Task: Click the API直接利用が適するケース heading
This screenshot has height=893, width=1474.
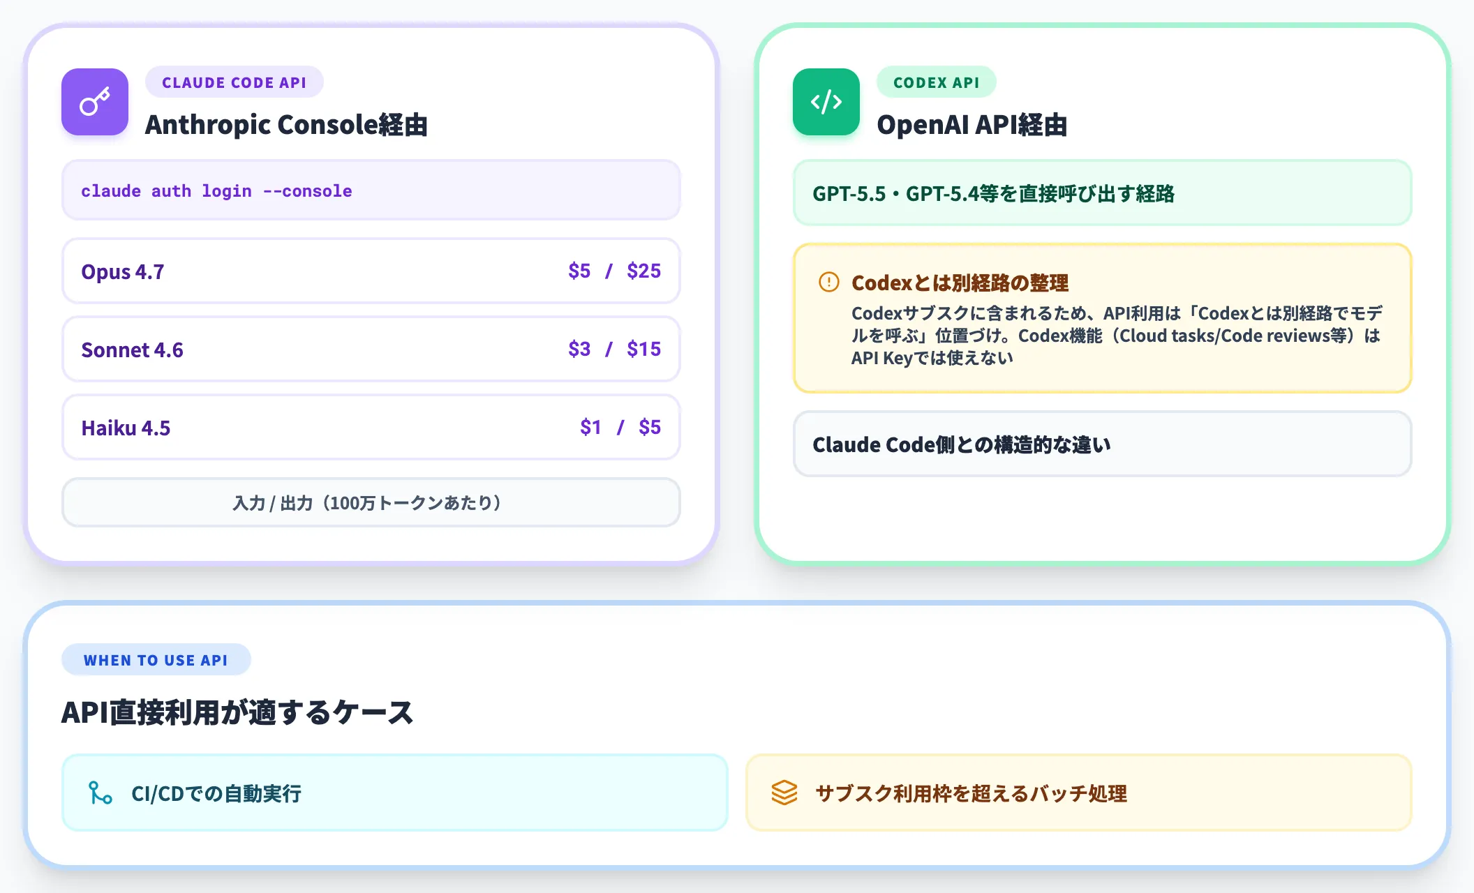Action: (237, 712)
